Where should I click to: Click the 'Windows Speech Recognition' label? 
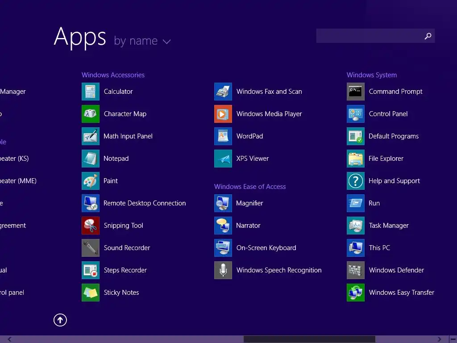[279, 270]
